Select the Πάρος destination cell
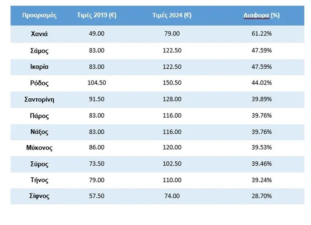This screenshot has height=225, width=311. pyautogui.click(x=39, y=115)
